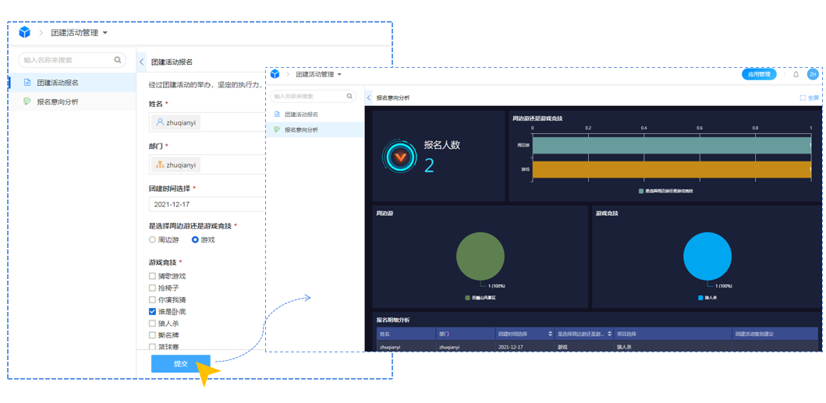Click the 应用管理 button
Screen dimensions: 826x403
pos(758,75)
